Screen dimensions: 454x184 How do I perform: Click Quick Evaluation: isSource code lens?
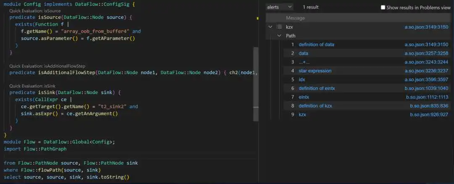pos(35,11)
